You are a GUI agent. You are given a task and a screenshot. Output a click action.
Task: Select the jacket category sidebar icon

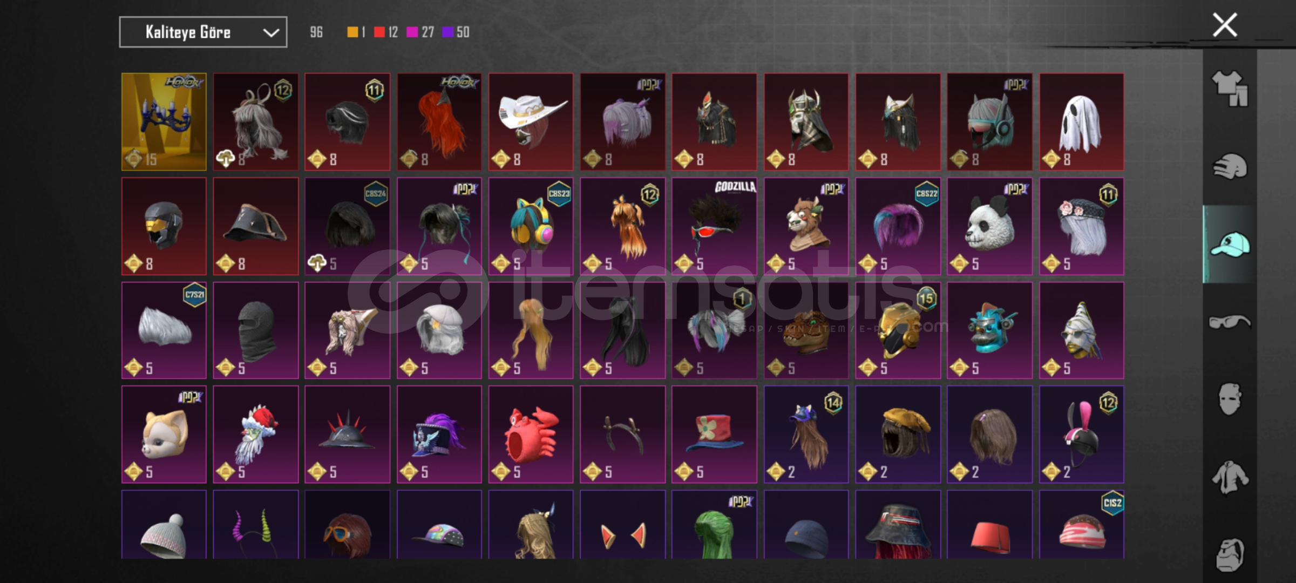[x=1230, y=477]
